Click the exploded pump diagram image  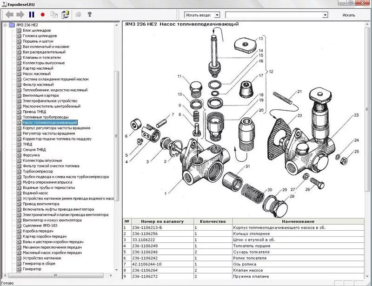click(x=242, y=122)
